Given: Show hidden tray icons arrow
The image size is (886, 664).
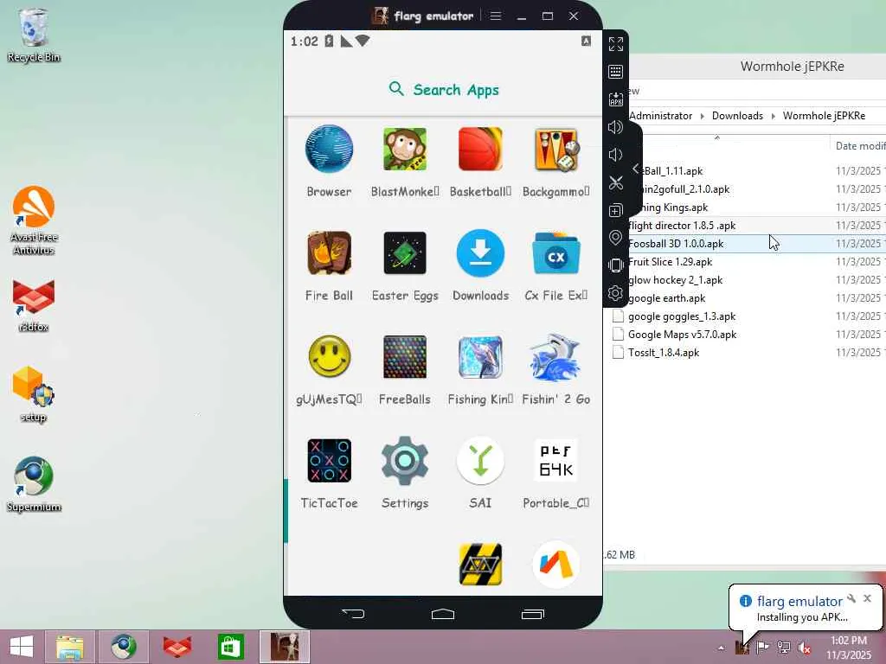Looking at the screenshot, I should 721,648.
